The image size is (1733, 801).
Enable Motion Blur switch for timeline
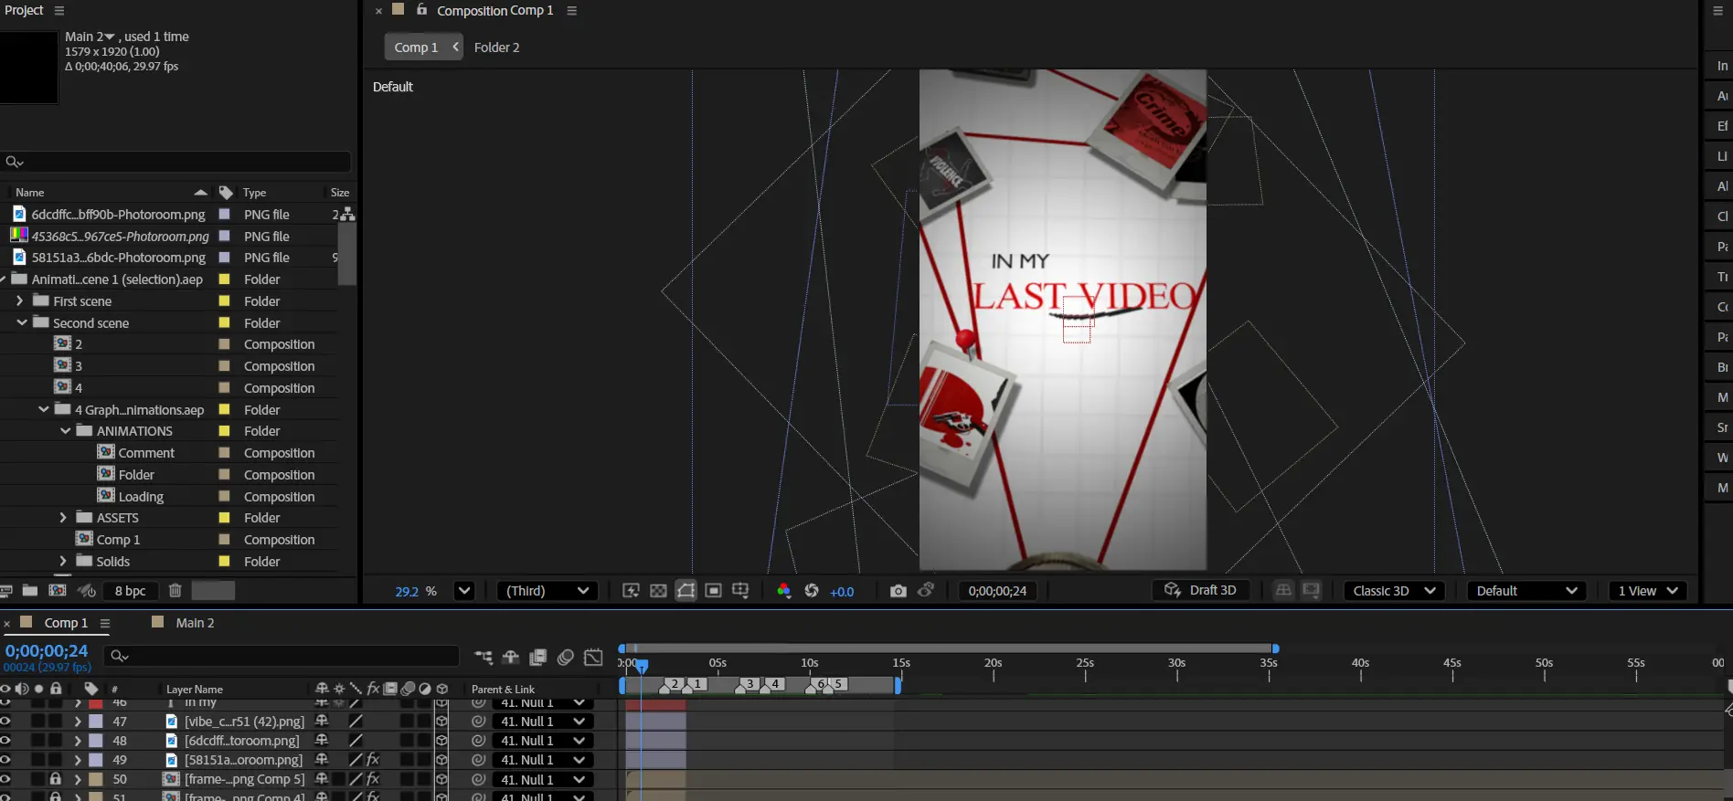coord(566,658)
